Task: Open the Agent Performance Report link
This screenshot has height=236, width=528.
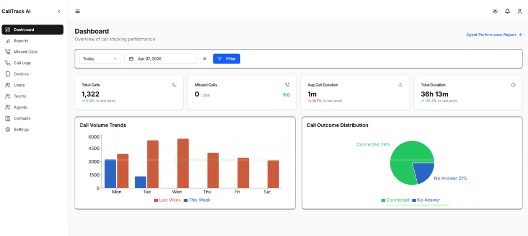Action: (x=494, y=35)
